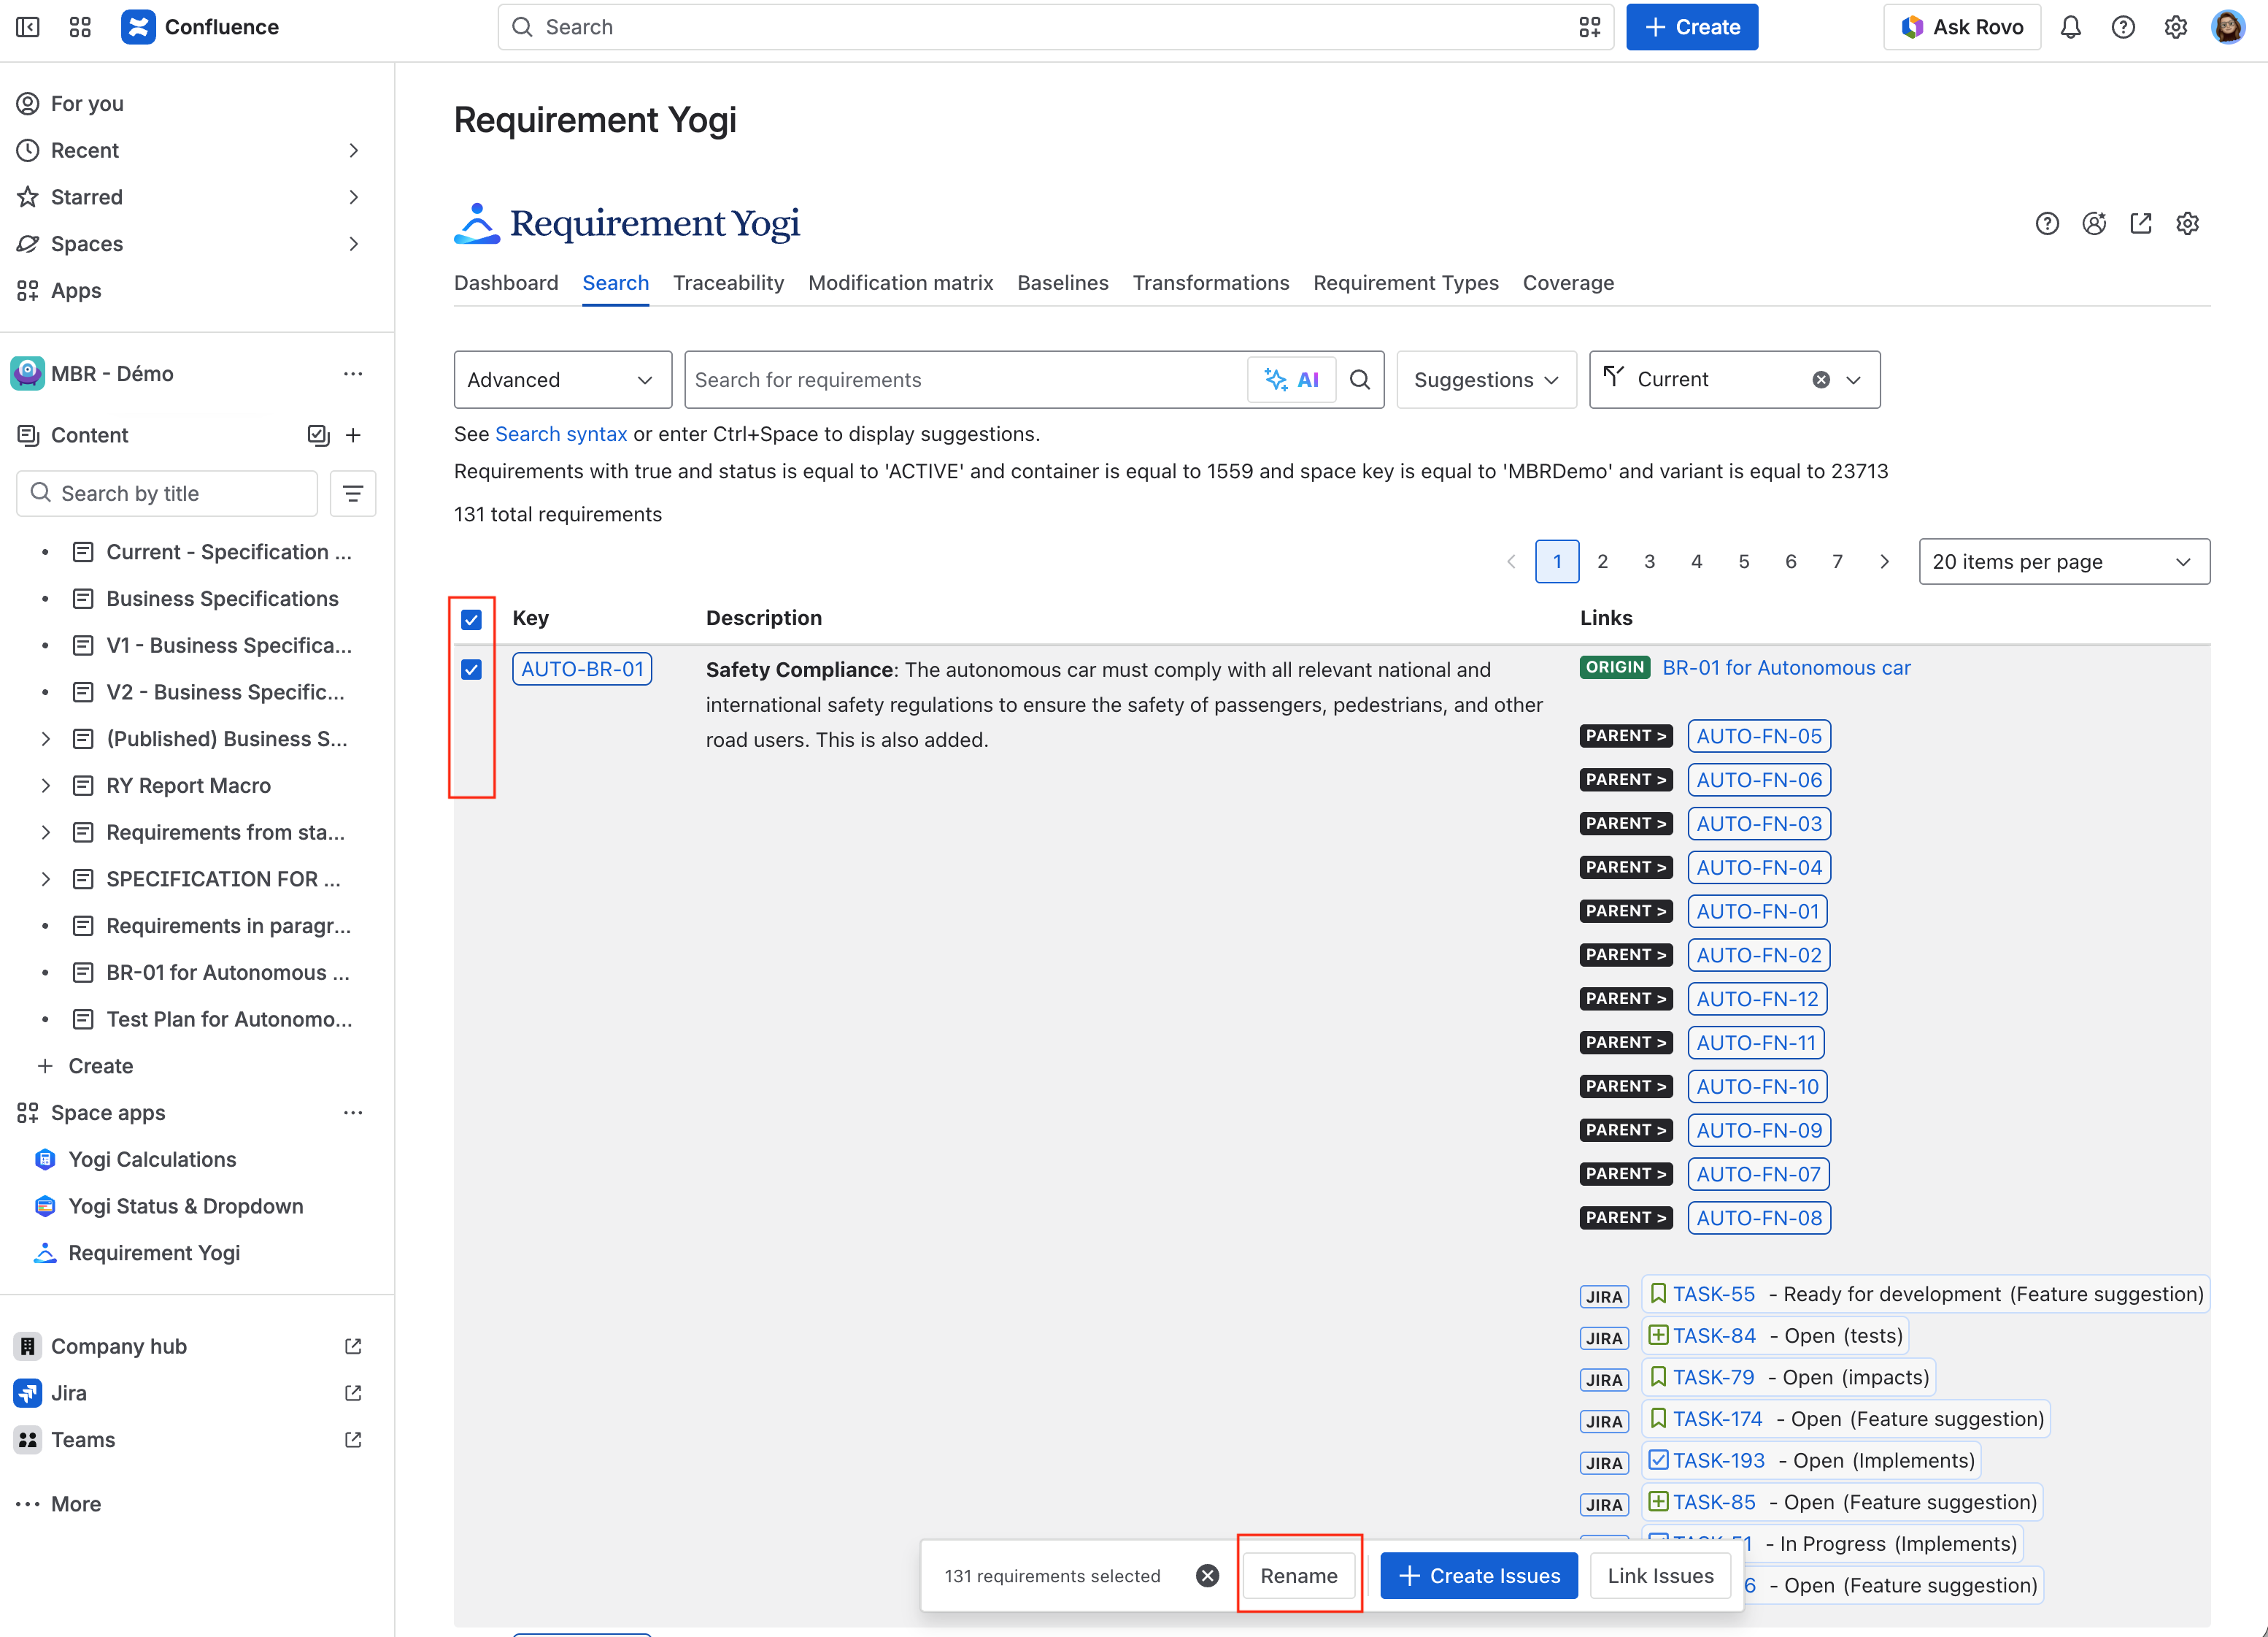The height and width of the screenshot is (1637, 2268).
Task: Click the Requirement Yogi user permissions icon
Action: pyautogui.click(x=2094, y=223)
